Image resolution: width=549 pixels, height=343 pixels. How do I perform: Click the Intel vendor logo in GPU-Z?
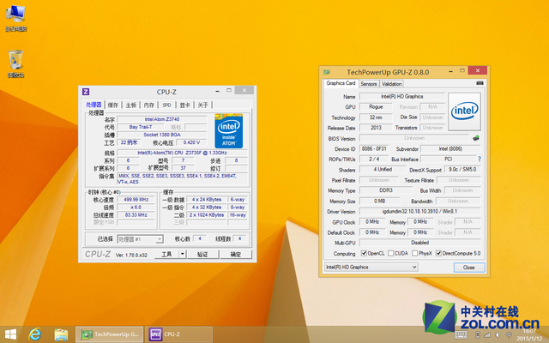pyautogui.click(x=464, y=111)
